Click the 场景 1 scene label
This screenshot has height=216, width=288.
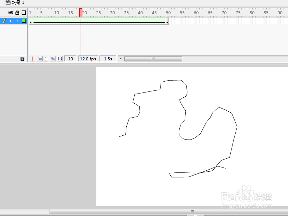coord(18,2)
